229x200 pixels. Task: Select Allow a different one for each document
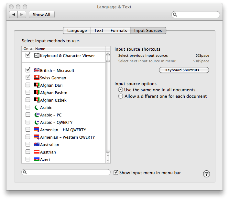(x=121, y=96)
